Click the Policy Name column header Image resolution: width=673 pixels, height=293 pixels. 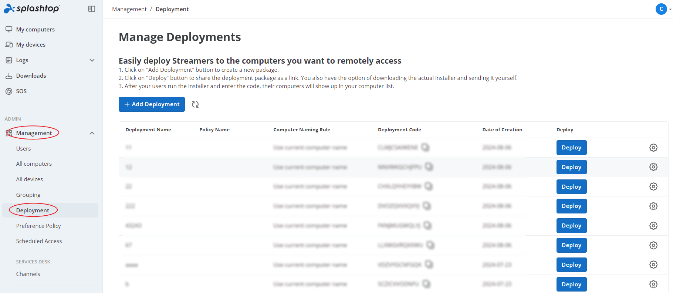[214, 129]
